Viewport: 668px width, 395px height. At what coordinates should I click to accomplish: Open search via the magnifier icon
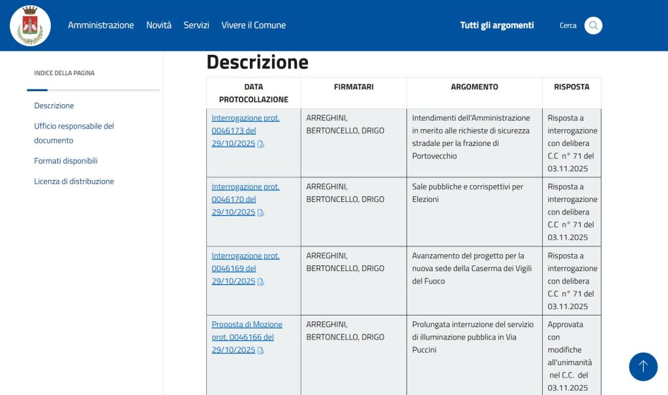coord(593,25)
